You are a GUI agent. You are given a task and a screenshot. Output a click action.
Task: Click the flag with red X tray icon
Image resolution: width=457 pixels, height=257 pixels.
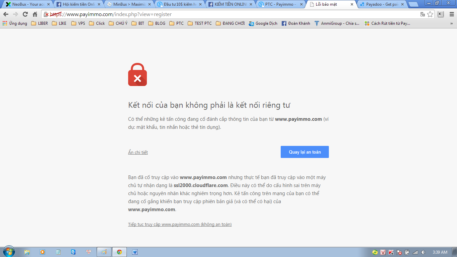click(x=399, y=252)
